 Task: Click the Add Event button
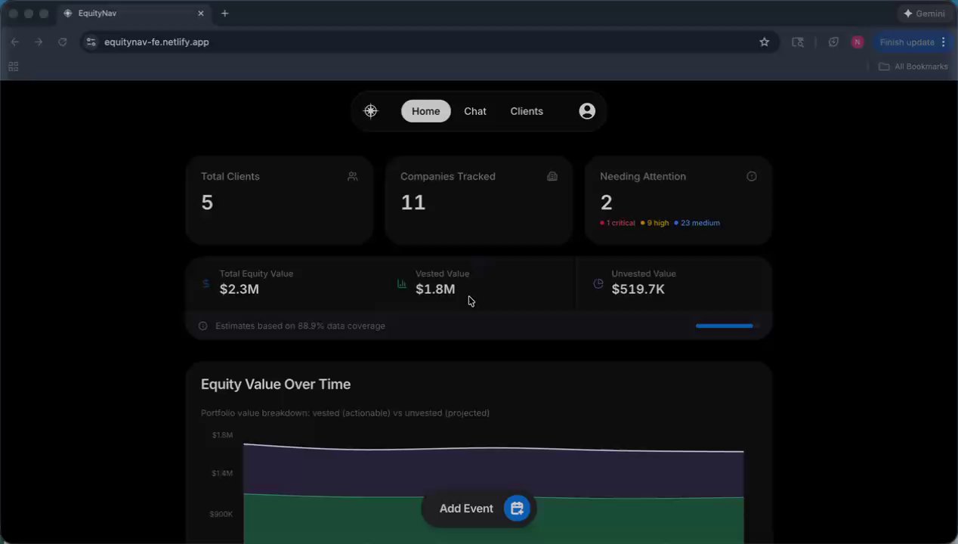[x=479, y=508]
